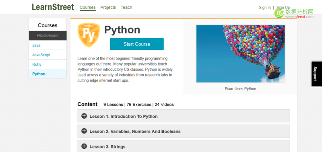322x152 pixels.
Task: Select Ruby in the Courses sidebar
Action: (x=47, y=64)
